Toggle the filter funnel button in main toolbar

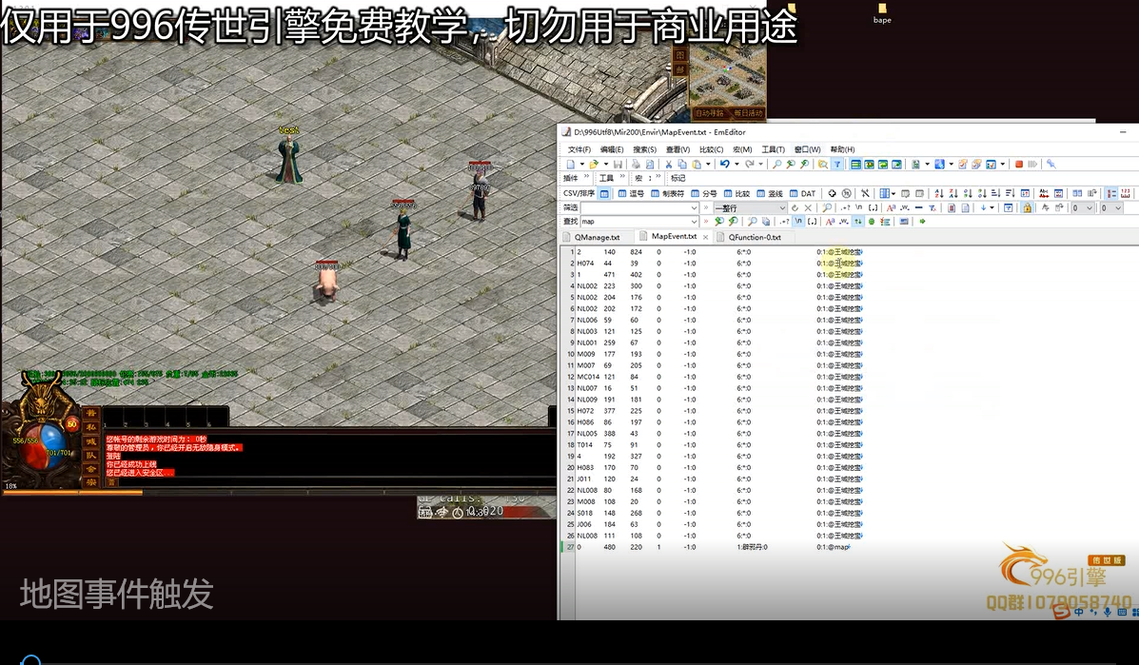coord(836,164)
